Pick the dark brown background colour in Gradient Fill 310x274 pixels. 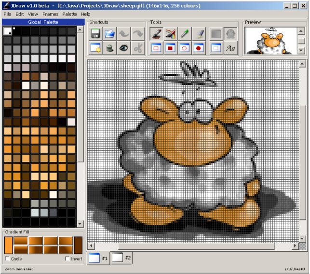78,245
